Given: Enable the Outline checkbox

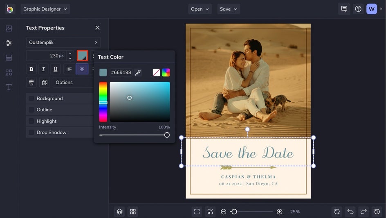Looking at the screenshot, I should click(x=31, y=110).
